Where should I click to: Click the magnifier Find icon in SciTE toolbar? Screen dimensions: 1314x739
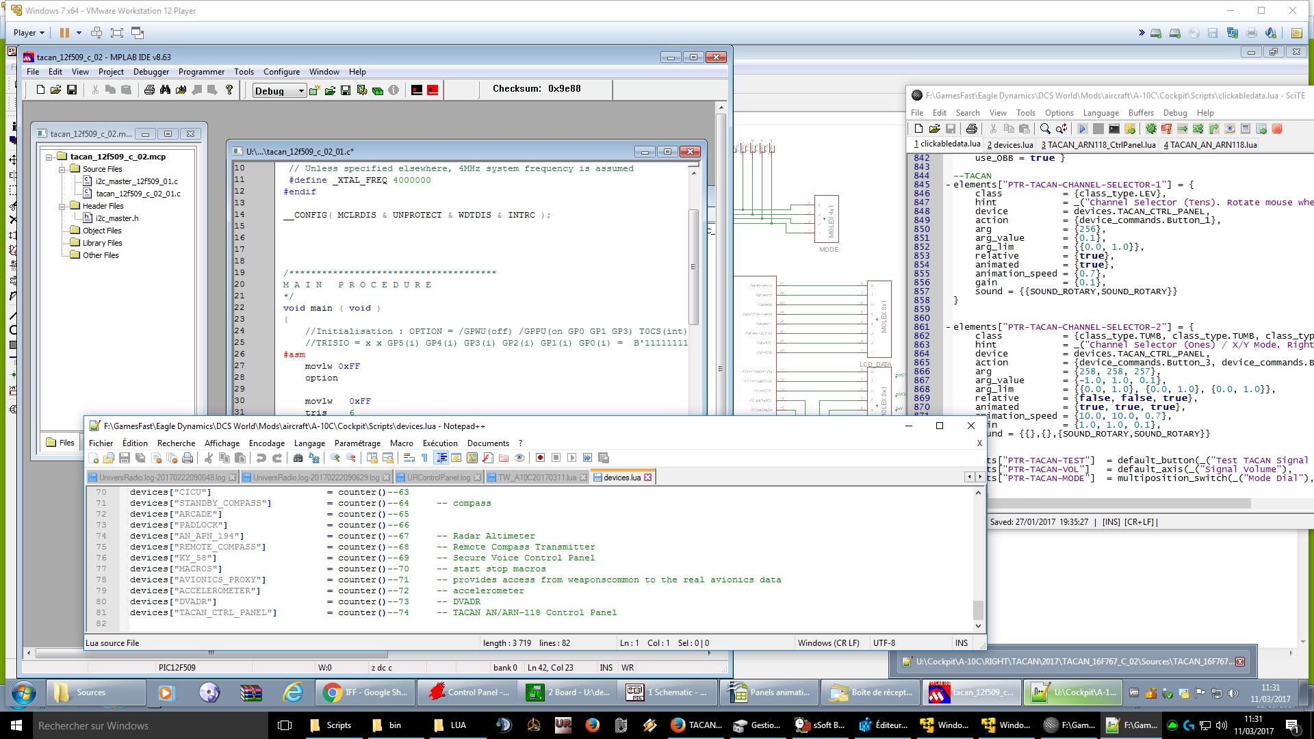1045,129
